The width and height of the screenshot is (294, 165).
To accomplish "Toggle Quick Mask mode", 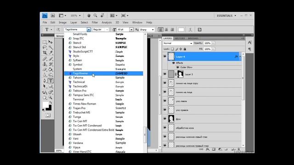I will click(48, 115).
